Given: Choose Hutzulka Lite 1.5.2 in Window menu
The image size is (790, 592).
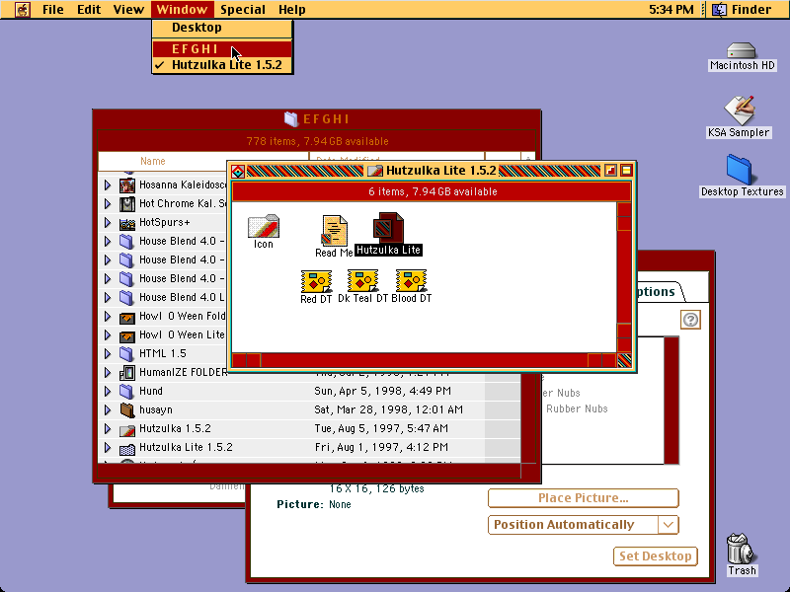Looking at the screenshot, I should 222,65.
